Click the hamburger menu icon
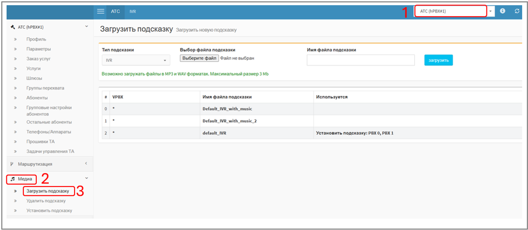The height and width of the screenshot is (230, 528). tap(100, 11)
